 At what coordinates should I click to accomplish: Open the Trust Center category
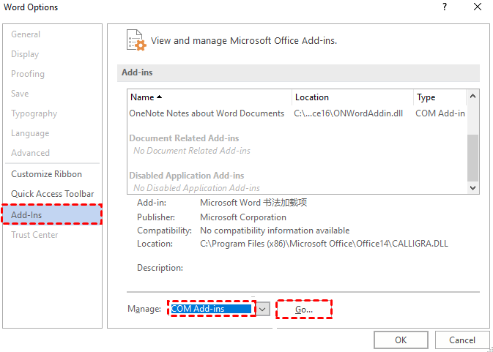tap(34, 235)
